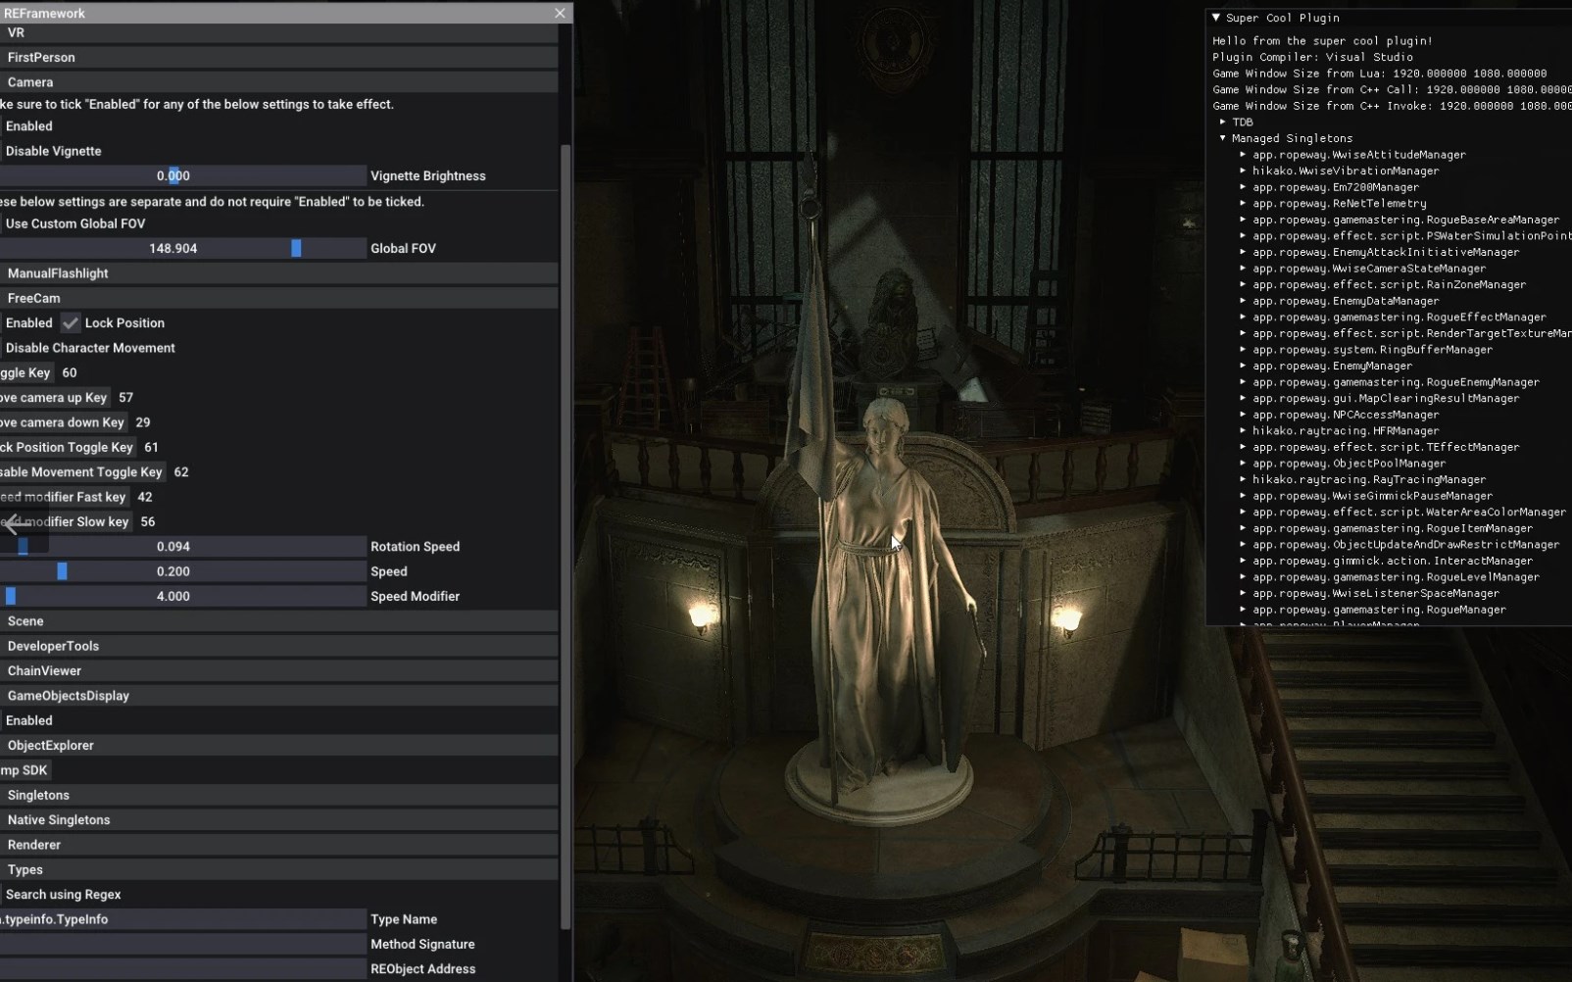This screenshot has width=1572, height=982.
Task: Click the Move camera up Key button
Action: (55, 398)
